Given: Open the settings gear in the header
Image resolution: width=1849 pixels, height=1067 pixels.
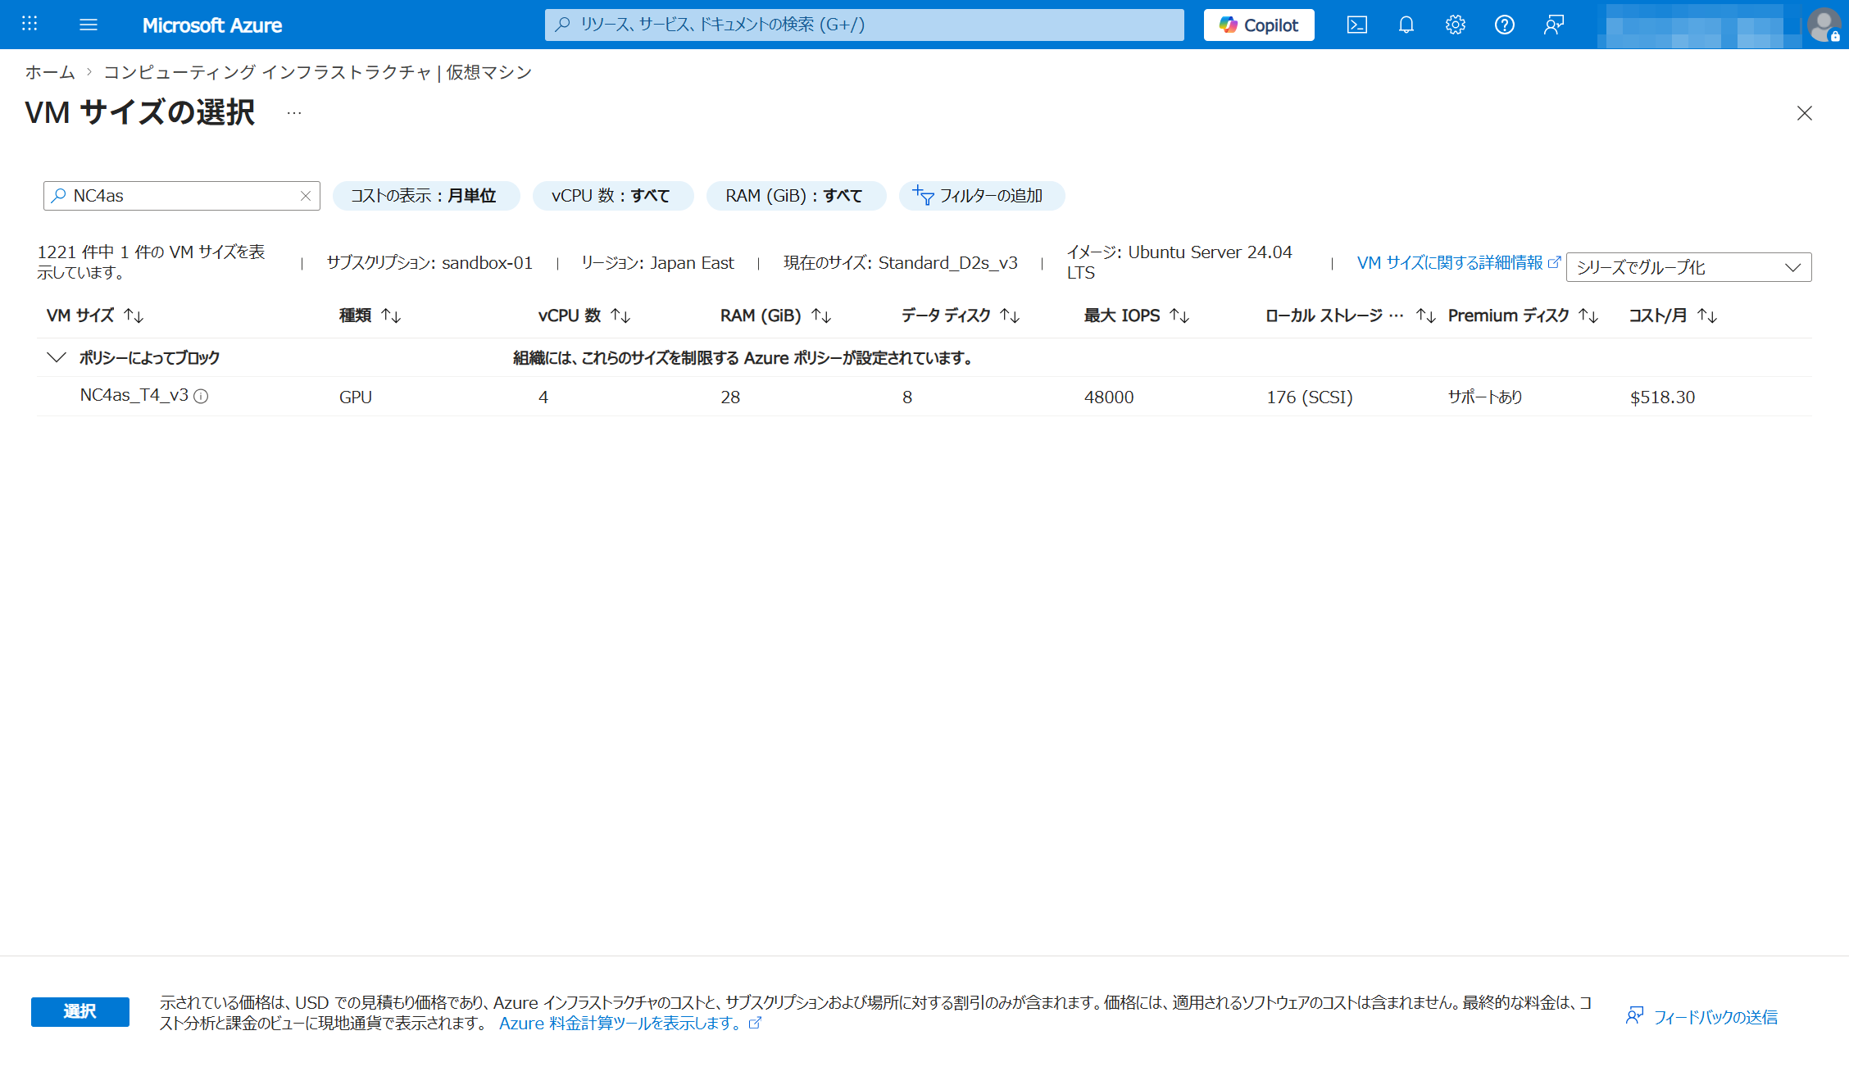Looking at the screenshot, I should tap(1455, 25).
